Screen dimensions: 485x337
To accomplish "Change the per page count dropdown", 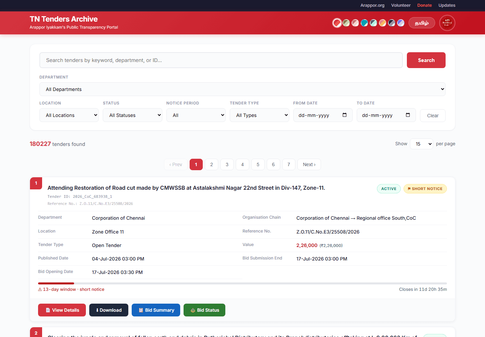I will tap(421, 144).
